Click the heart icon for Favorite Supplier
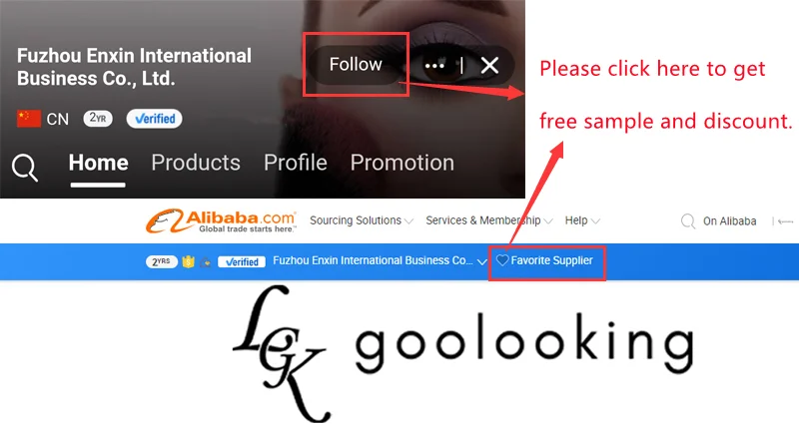The image size is (799, 424). point(502,260)
